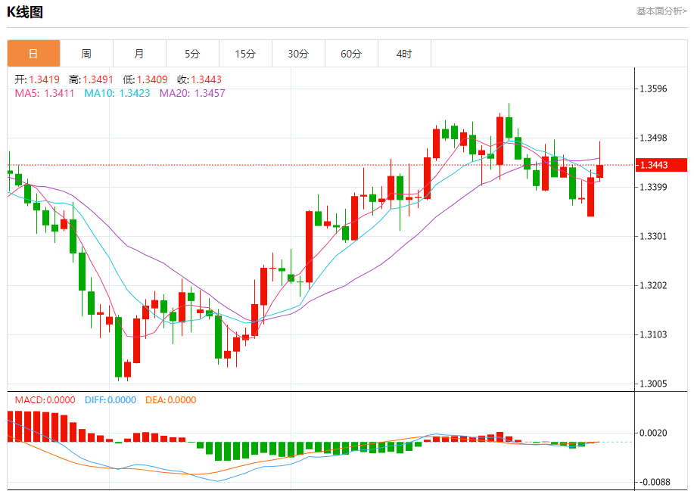694x491 pixels.
Task: Open the 4时 interval tab
Action: click(x=404, y=54)
